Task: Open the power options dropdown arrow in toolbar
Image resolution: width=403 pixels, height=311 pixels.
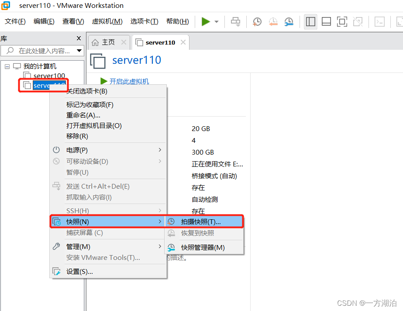Action: tap(217, 22)
